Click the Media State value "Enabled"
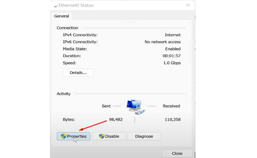The height and width of the screenshot is (158, 257). click(173, 49)
